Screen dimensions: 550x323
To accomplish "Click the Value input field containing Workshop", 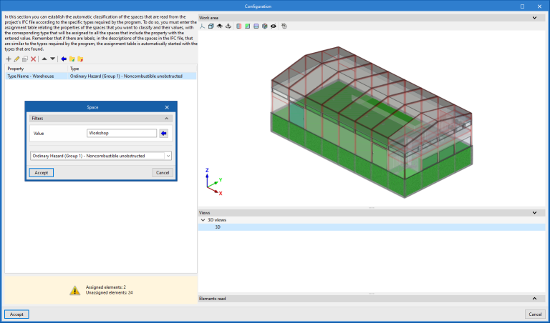I will click(122, 133).
